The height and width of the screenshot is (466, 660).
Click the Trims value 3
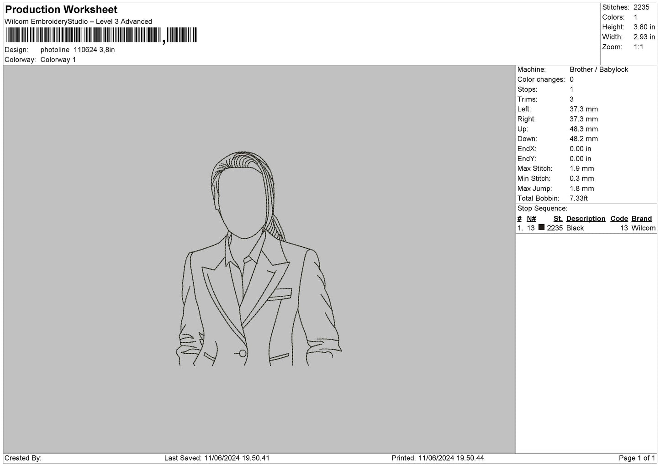coord(571,99)
